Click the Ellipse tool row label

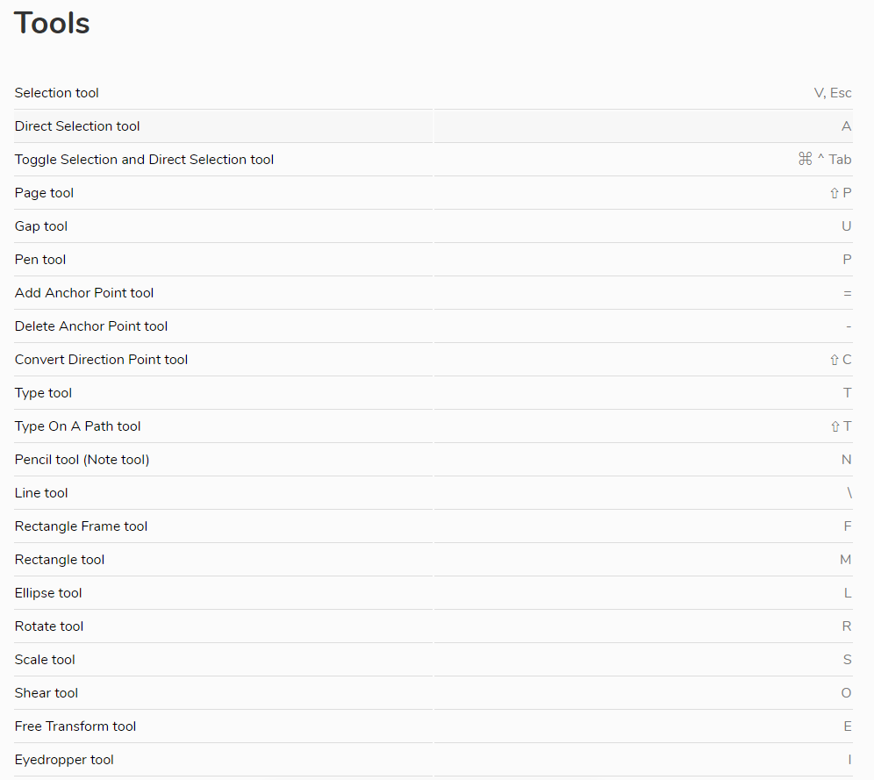click(x=48, y=593)
